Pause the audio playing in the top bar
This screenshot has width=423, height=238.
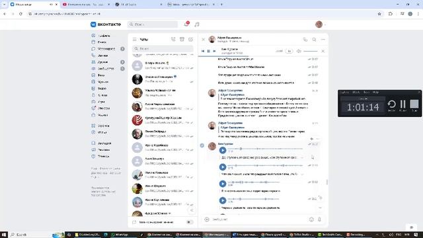(209, 51)
